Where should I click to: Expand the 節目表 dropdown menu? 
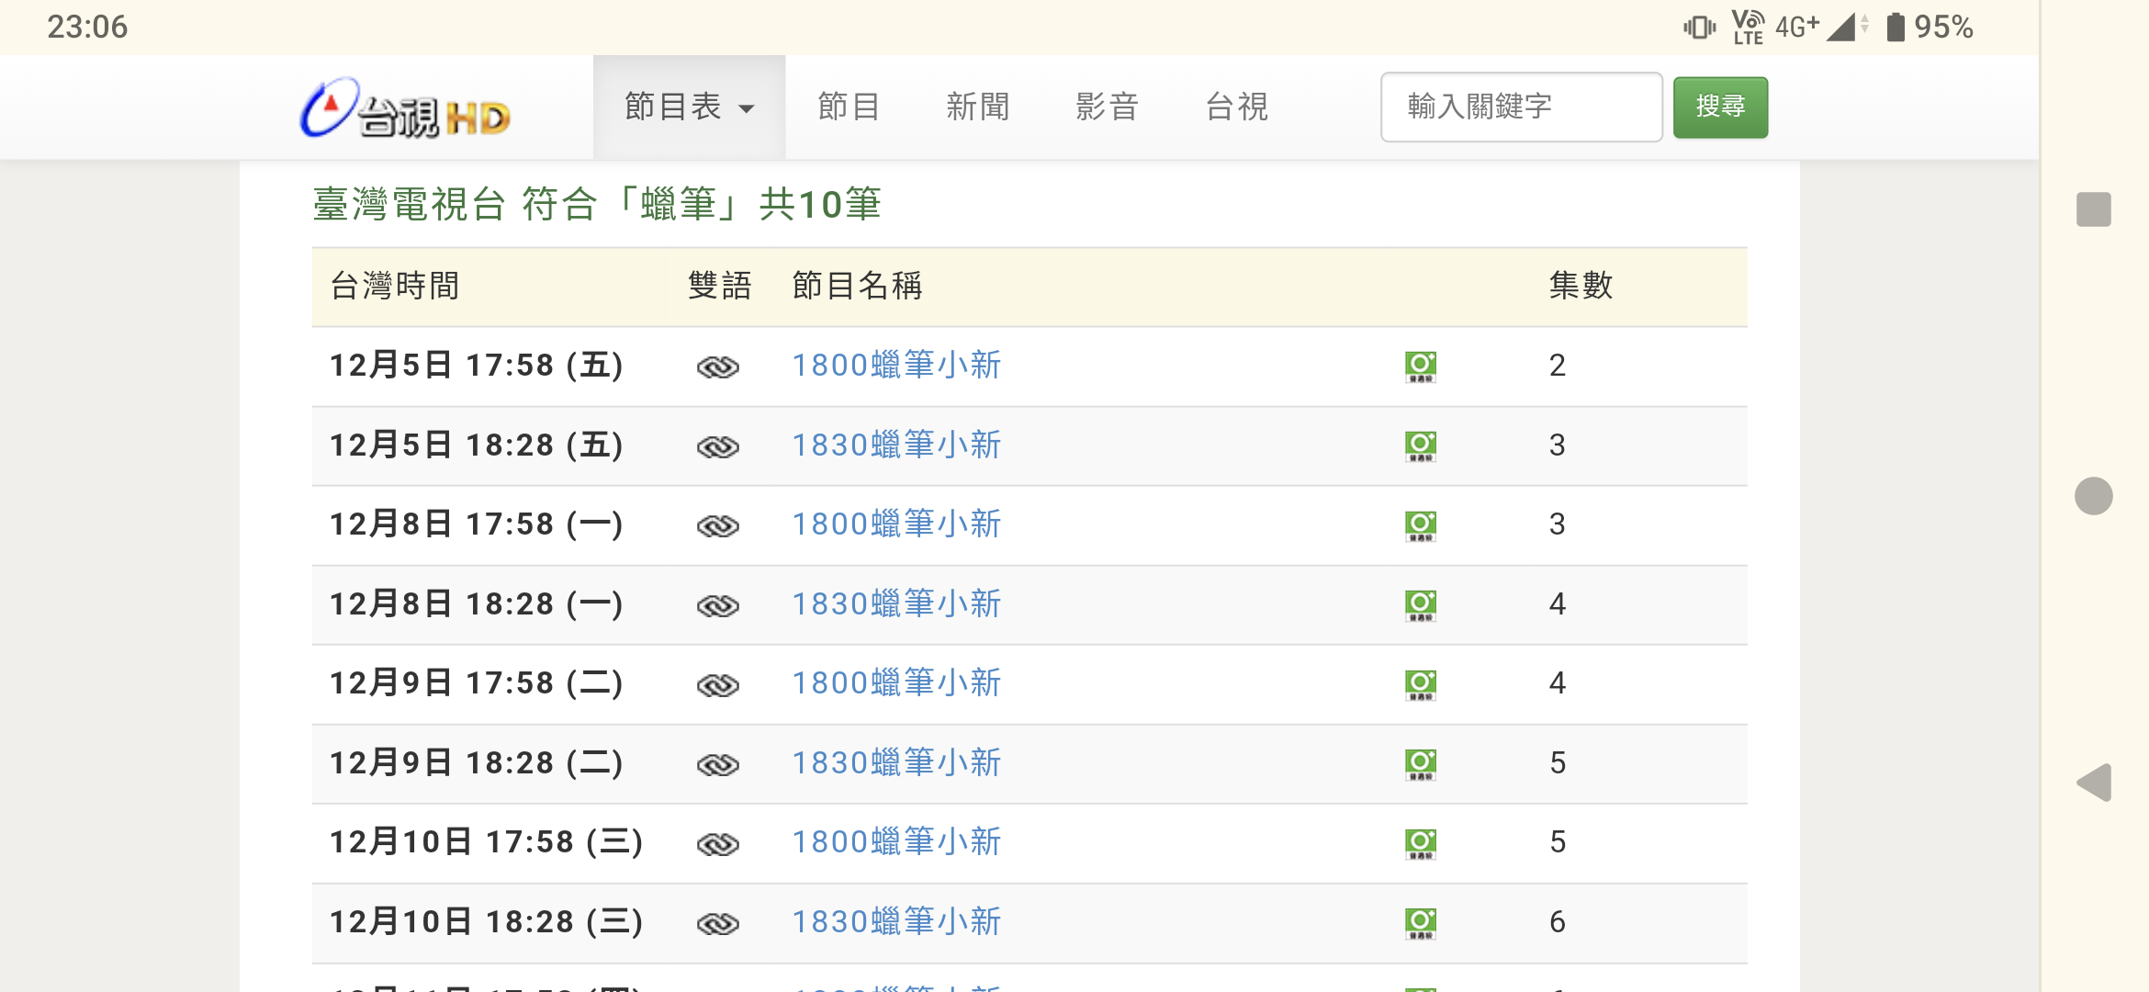[689, 107]
